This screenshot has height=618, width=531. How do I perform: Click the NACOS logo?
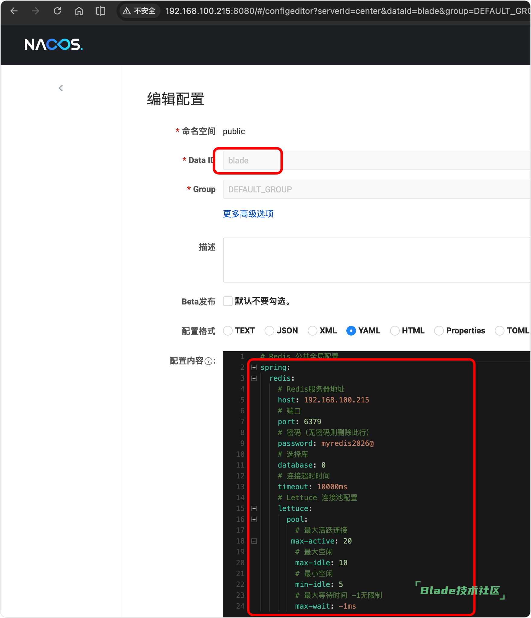coord(53,45)
